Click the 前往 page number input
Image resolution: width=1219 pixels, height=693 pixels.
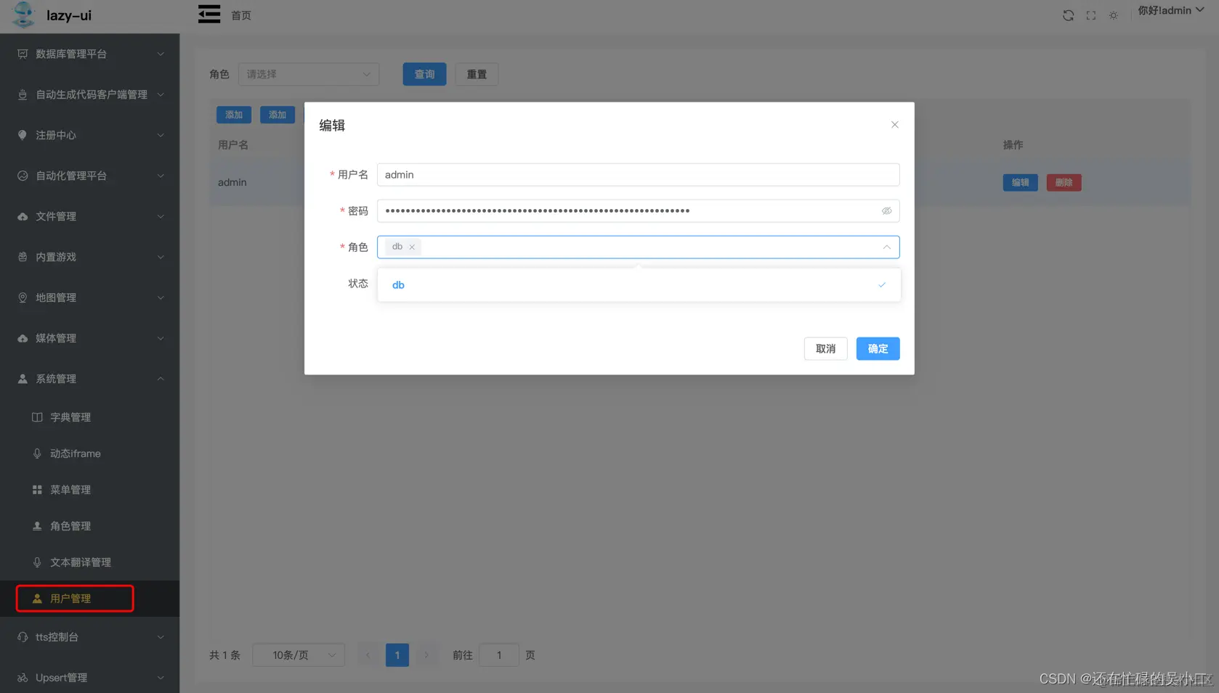499,655
